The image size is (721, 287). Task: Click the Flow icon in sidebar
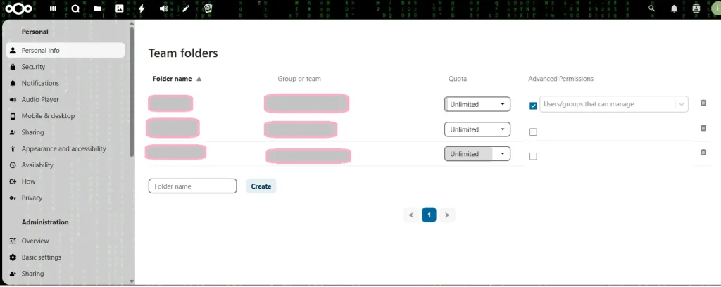13,182
